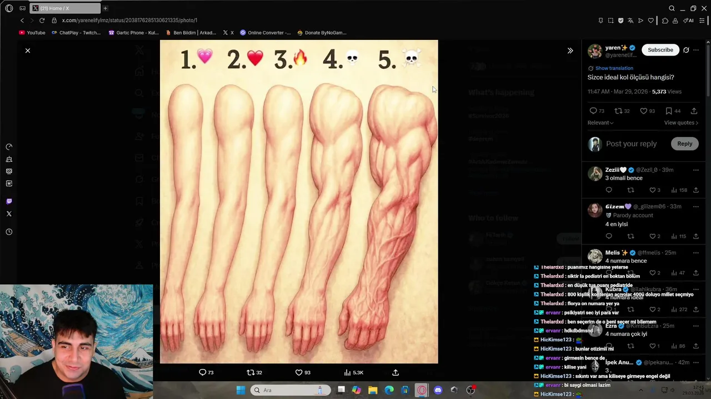
Task: Reload the page
Action: pyautogui.click(x=42, y=21)
